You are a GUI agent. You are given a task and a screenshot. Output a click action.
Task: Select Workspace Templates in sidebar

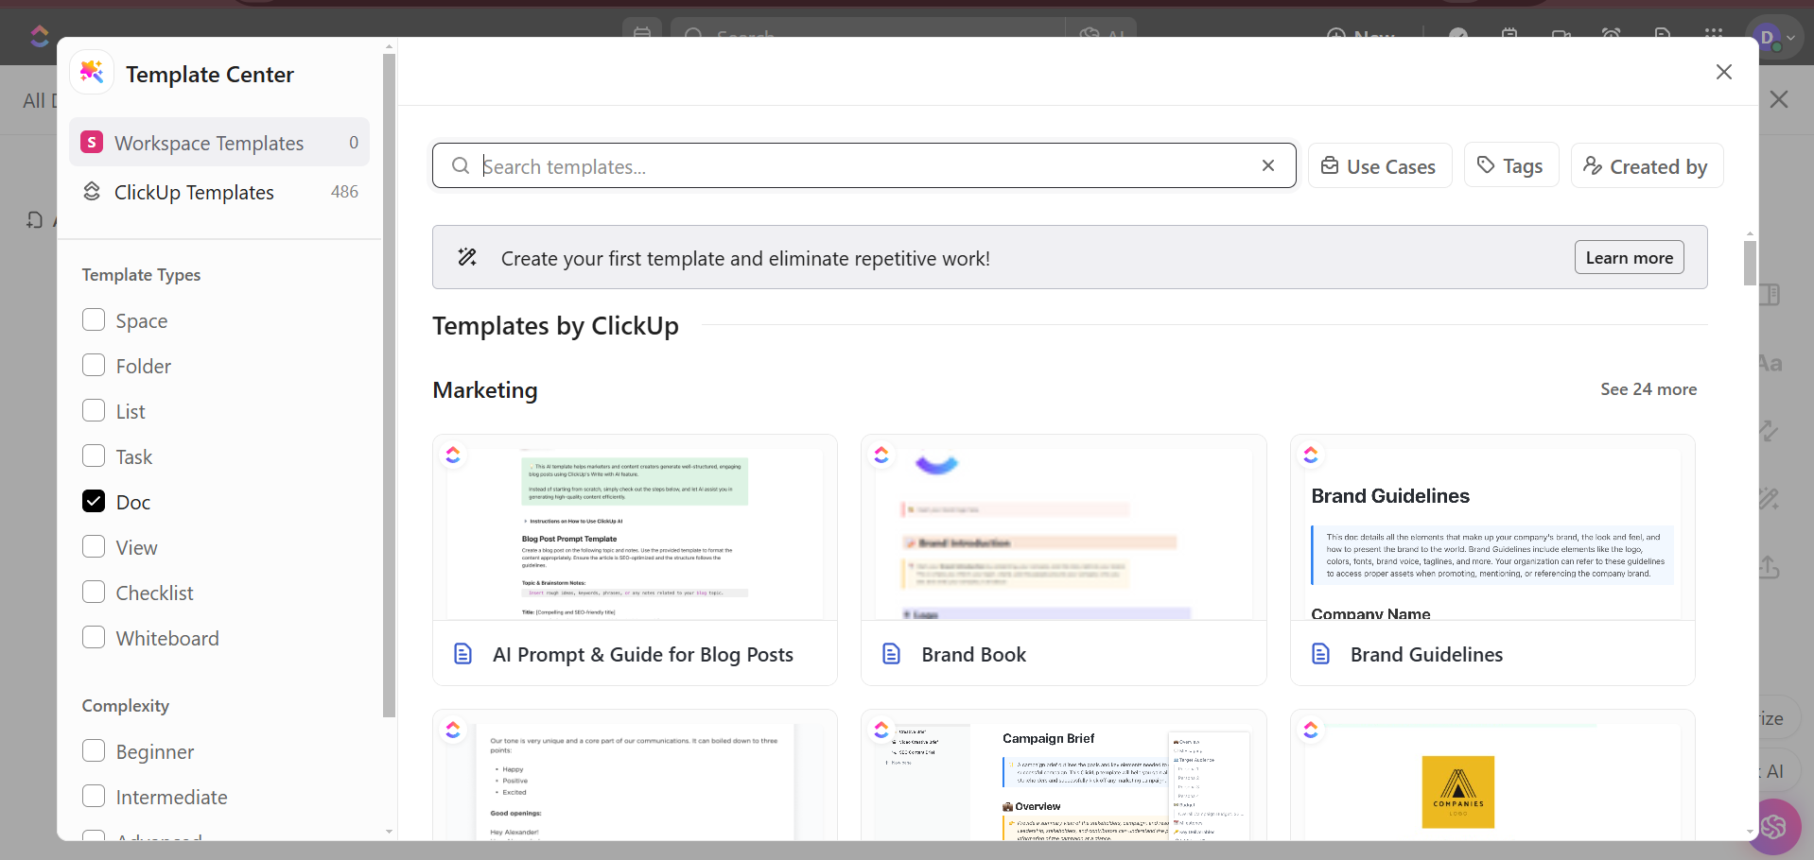[219, 143]
